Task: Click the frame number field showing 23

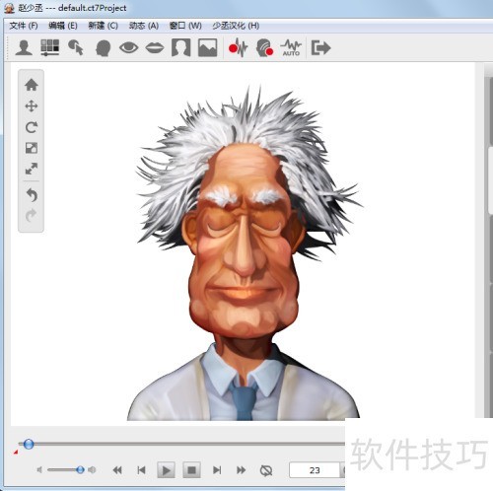Action: 315,470
